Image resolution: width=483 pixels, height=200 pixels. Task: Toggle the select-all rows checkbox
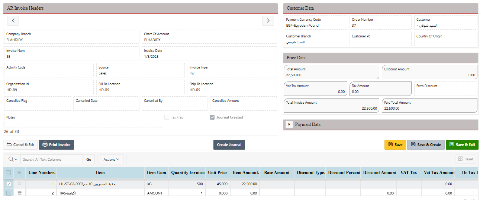[x=9, y=173]
